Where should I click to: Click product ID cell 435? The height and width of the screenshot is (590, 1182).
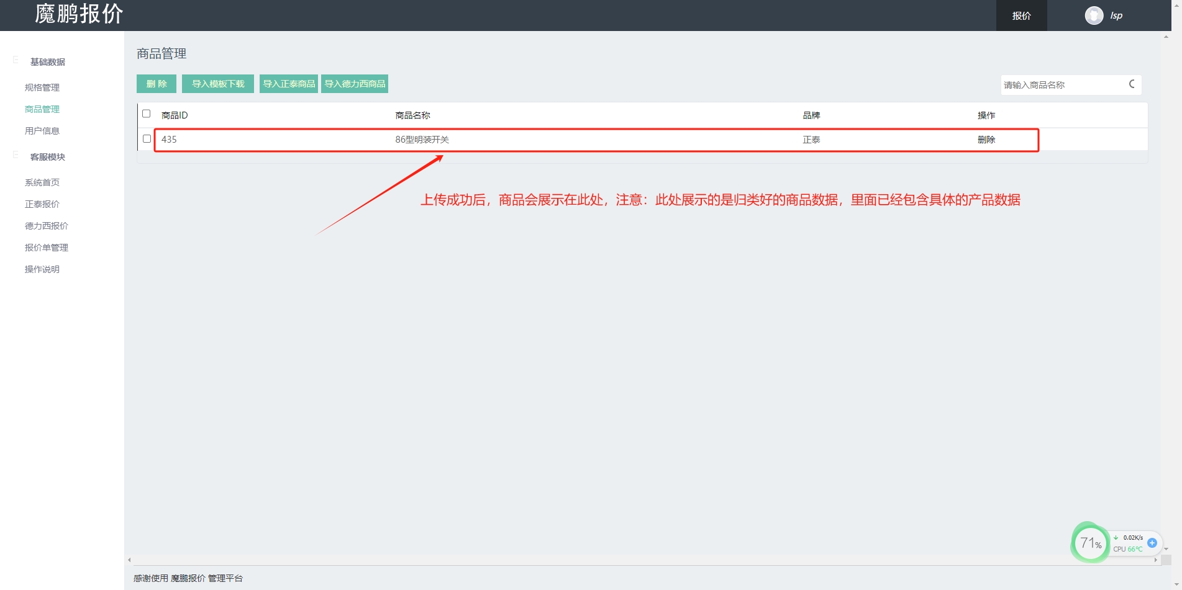point(169,140)
